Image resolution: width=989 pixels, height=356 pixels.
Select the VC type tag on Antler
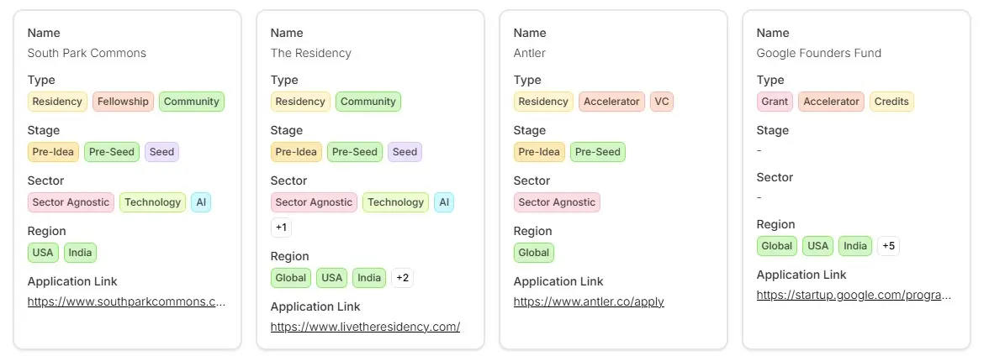coord(662,102)
